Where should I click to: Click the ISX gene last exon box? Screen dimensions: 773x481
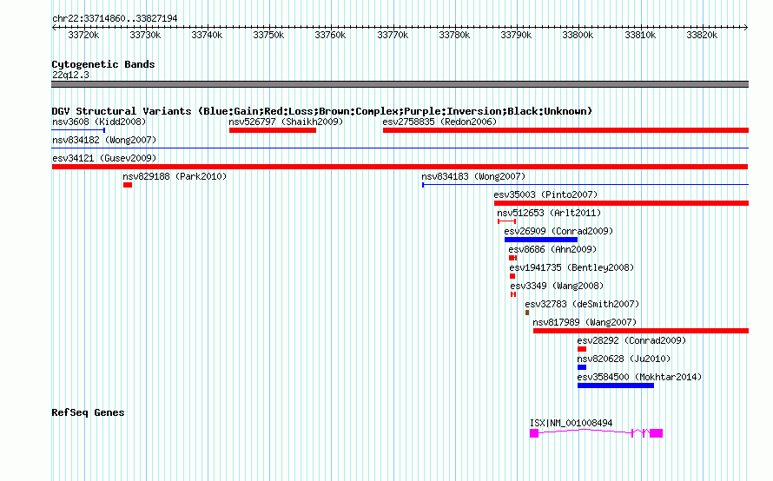point(656,433)
